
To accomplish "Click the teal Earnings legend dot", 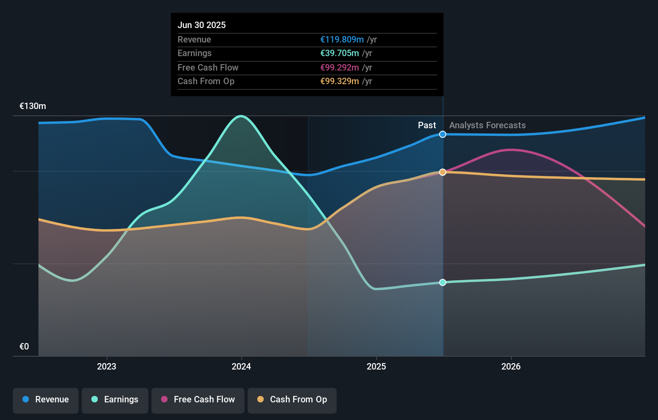I will [x=94, y=400].
